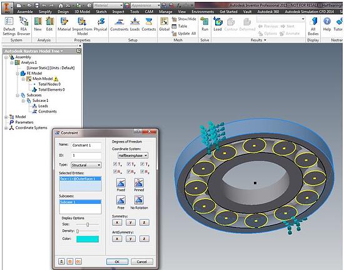The image size is (344, 270).
Task: Open the FEA Browser
Action: [x=24, y=26]
